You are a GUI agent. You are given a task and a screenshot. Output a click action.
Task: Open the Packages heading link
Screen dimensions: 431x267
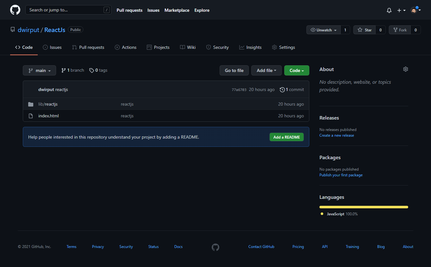click(x=330, y=157)
